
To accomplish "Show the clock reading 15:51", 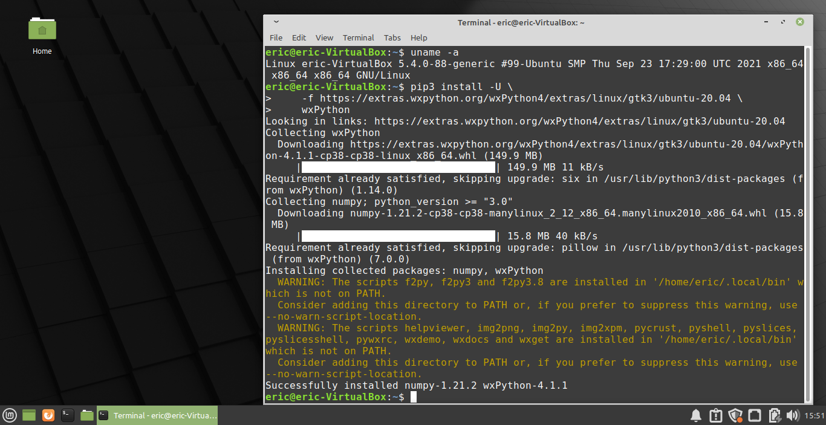I will click(815, 415).
